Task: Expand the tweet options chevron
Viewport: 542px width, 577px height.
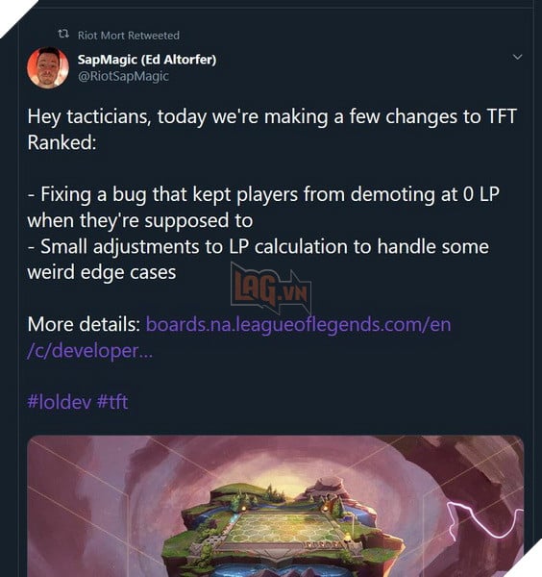Action: [x=517, y=57]
